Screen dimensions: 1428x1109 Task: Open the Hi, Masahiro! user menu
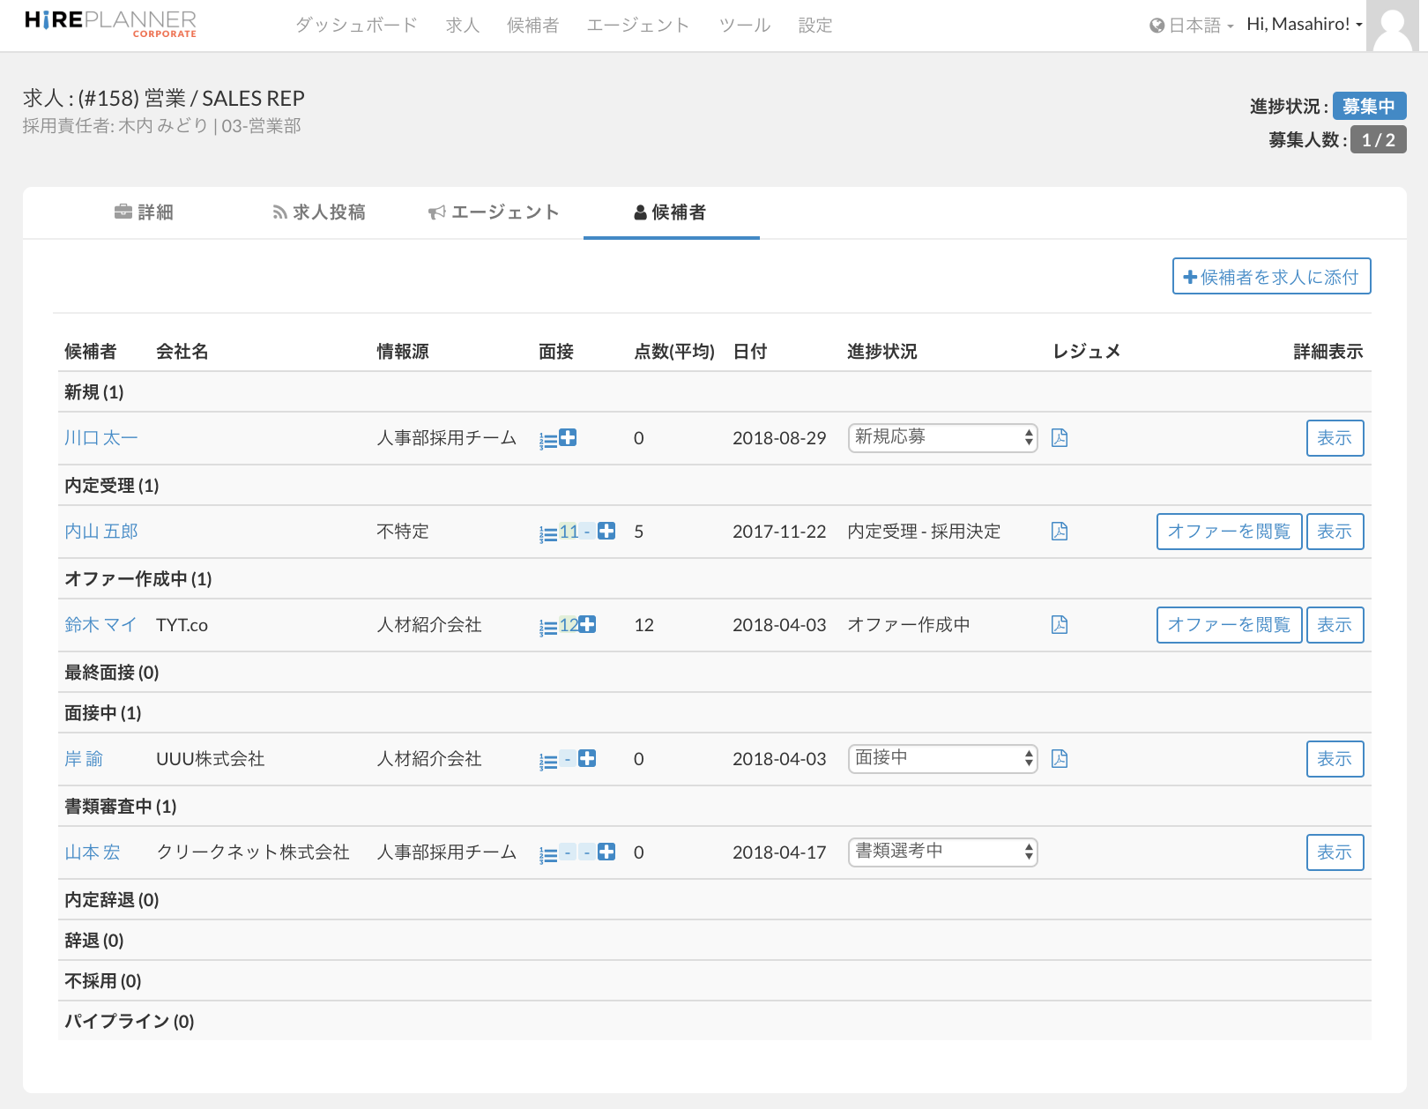click(x=1304, y=25)
